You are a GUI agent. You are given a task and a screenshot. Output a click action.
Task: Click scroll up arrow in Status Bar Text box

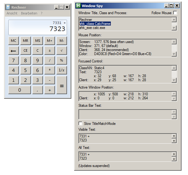click(174, 112)
